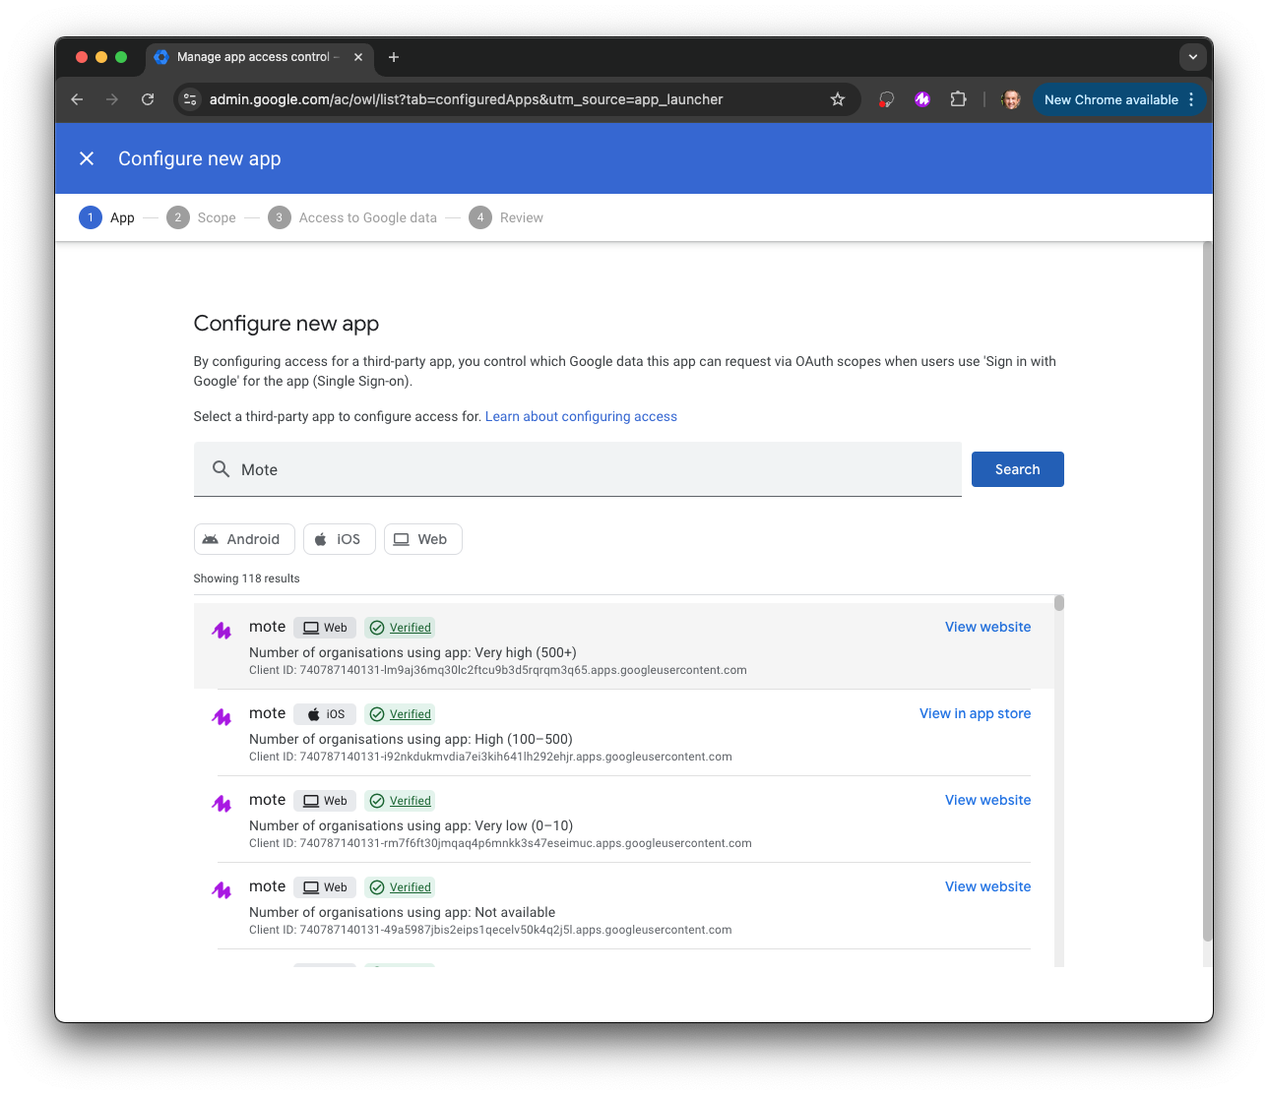Click Verified badge on Very high usage app
The height and width of the screenshot is (1095, 1268).
[x=400, y=628]
